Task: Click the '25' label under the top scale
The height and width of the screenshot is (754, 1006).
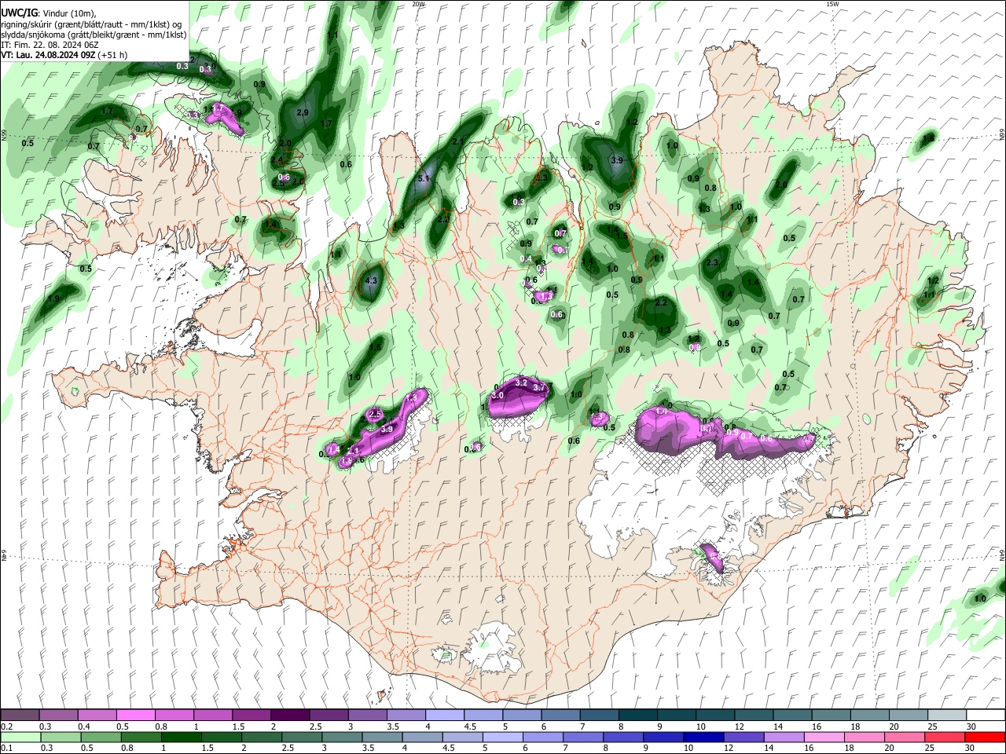Action: 932,727
